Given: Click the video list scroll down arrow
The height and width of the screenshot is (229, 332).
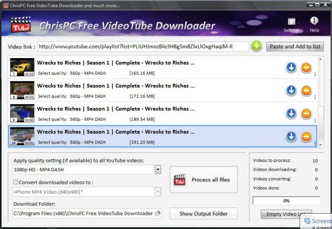Looking at the screenshot, I should coord(320,145).
